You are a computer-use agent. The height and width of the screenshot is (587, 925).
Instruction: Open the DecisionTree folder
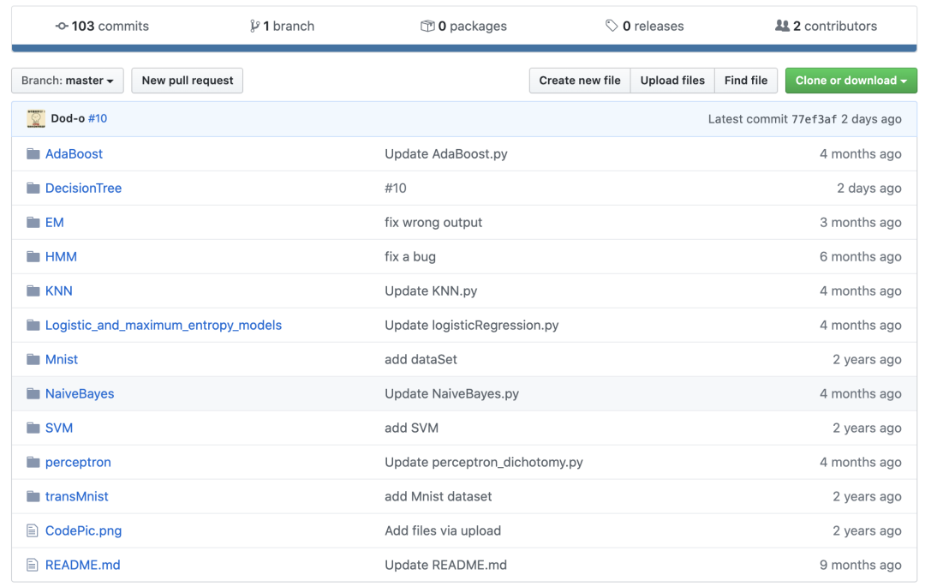pos(83,189)
